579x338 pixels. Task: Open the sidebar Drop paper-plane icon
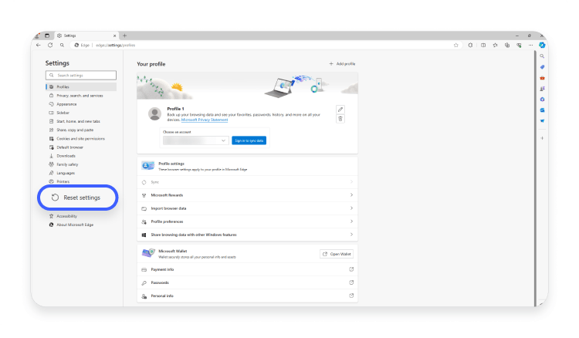pyautogui.click(x=542, y=120)
